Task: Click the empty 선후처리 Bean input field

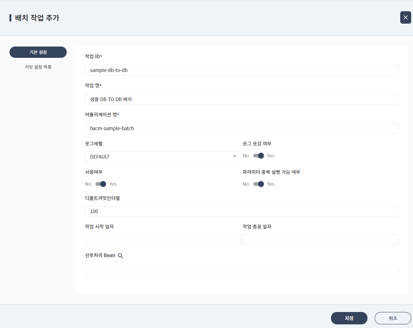Action: (241, 271)
